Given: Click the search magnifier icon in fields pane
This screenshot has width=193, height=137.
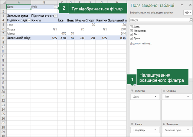Looking at the screenshot, I should coord(190,20).
